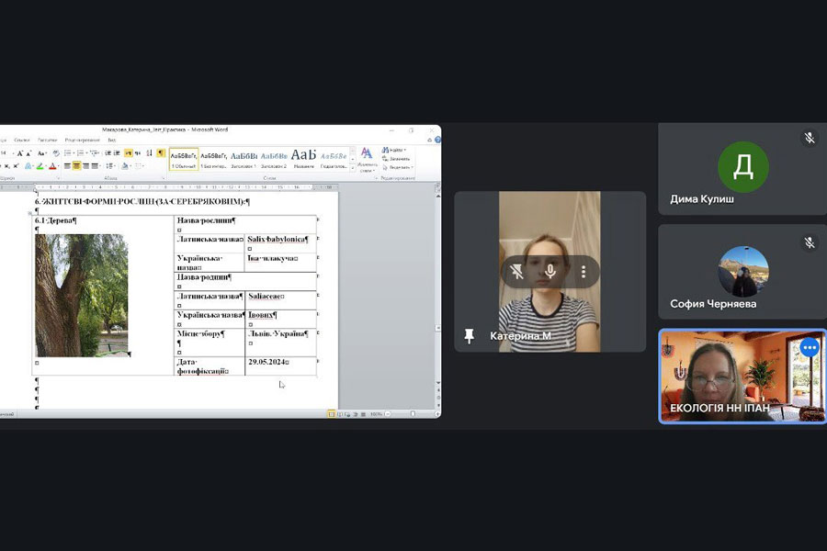Click the font color icon
Screen dimensions: 827x551
click(52, 166)
